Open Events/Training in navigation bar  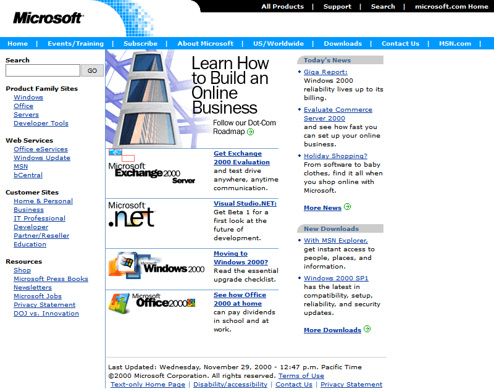point(75,44)
